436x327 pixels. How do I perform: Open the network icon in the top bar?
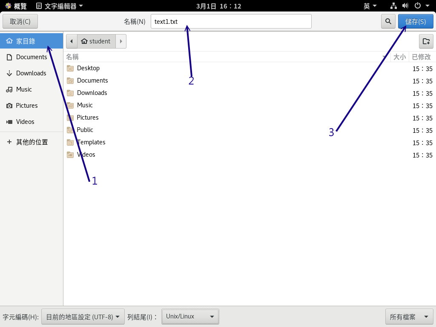393,6
